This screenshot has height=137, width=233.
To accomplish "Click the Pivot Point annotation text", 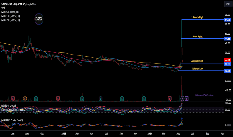I will point(197,37).
